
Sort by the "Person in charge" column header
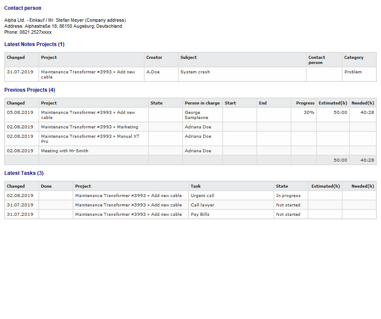coord(202,103)
